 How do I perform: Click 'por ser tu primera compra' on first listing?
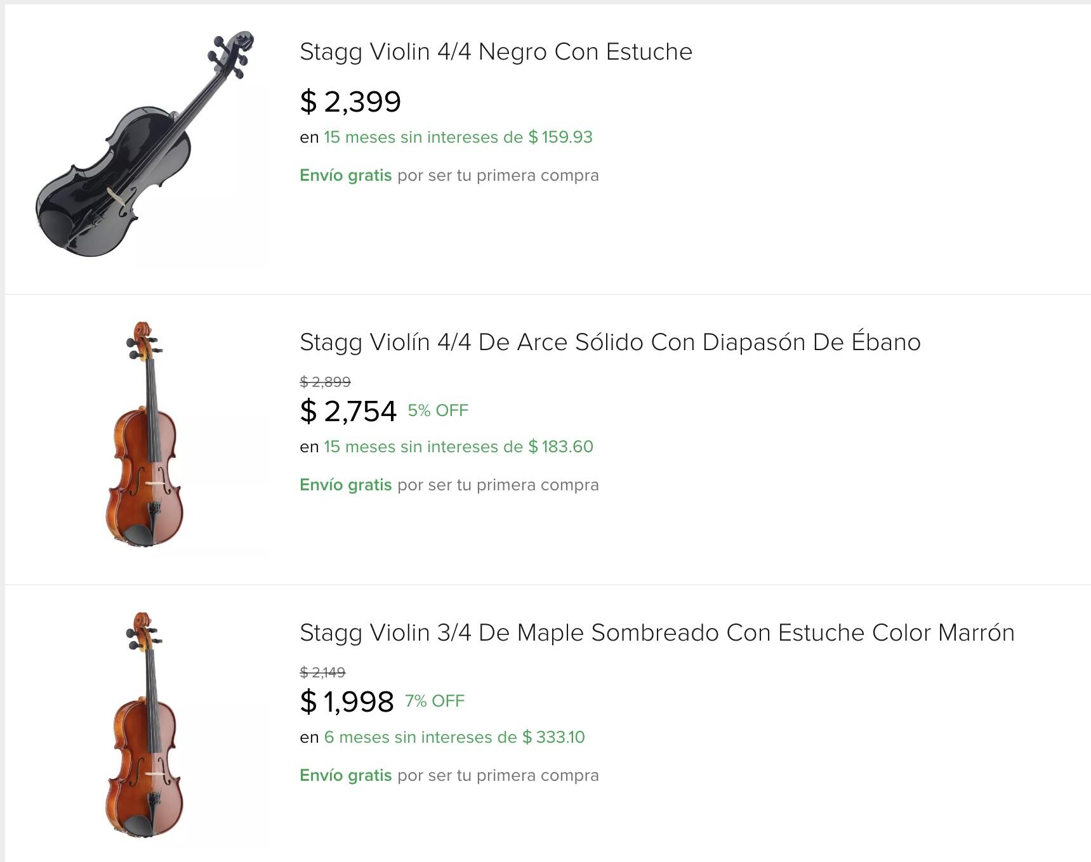click(498, 176)
